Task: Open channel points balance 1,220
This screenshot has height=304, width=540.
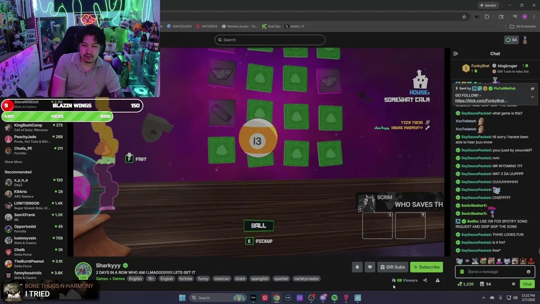Action: click(465, 284)
